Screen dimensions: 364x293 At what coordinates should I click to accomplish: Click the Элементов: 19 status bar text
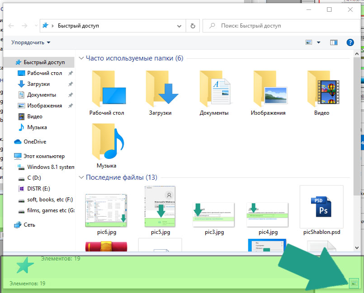[x=27, y=283]
